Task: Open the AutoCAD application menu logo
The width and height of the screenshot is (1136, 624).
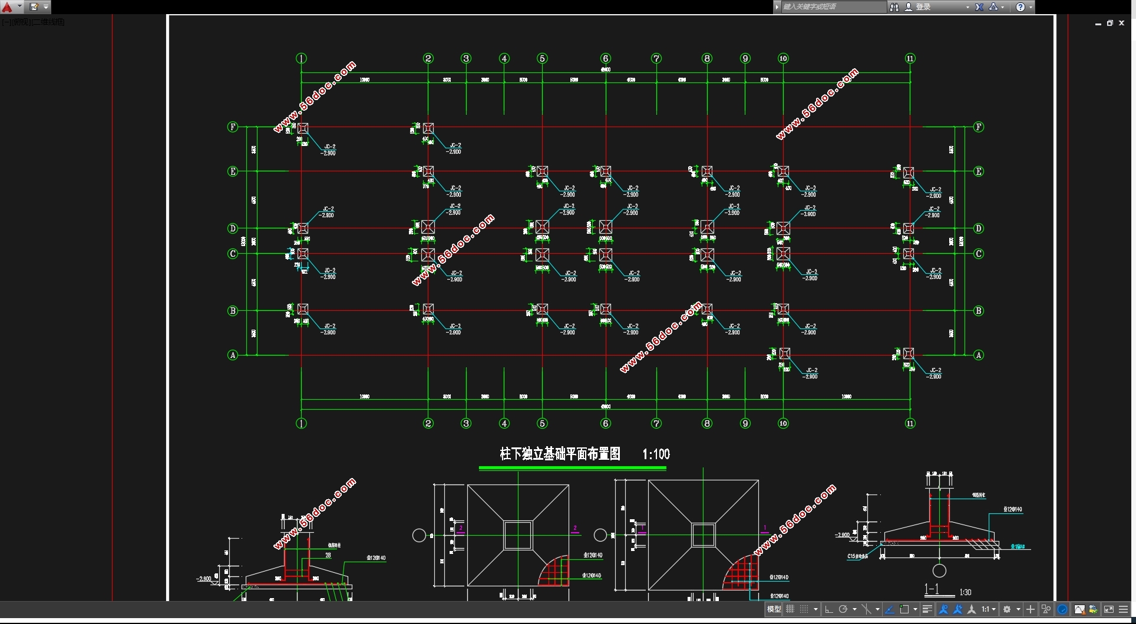Action: 8,7
